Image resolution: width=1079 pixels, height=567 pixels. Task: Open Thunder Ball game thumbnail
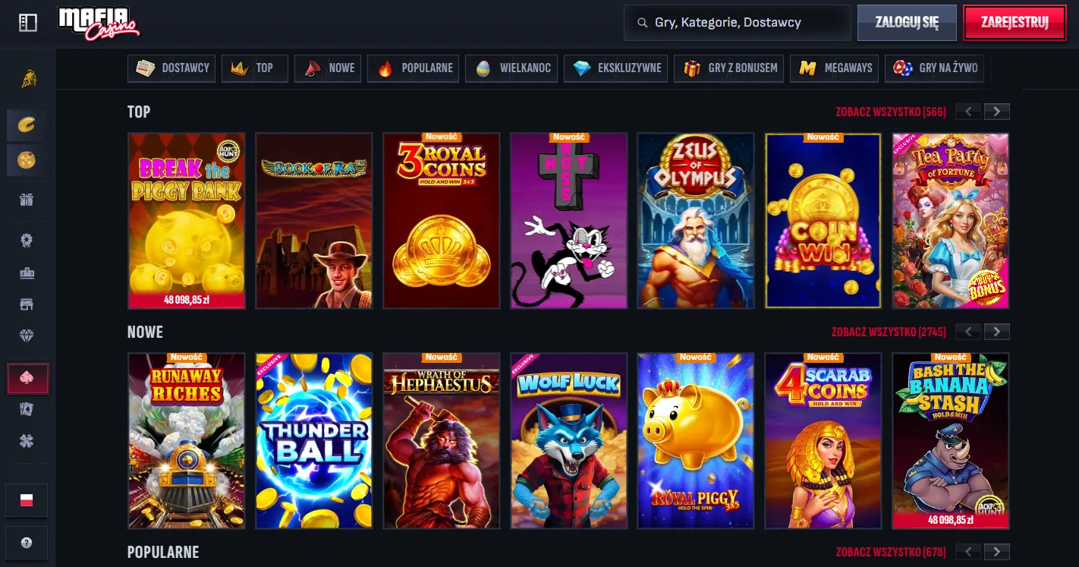[x=314, y=441]
